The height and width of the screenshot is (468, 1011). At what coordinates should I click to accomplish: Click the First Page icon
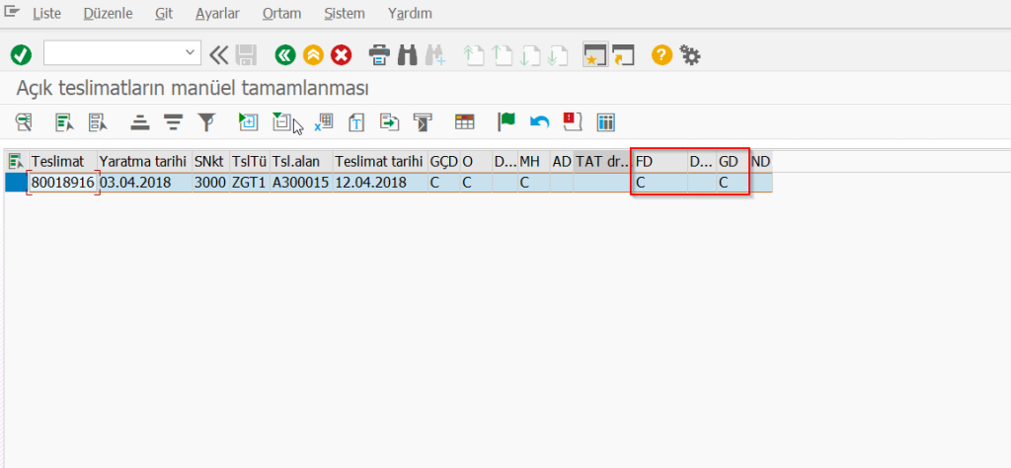tap(474, 55)
